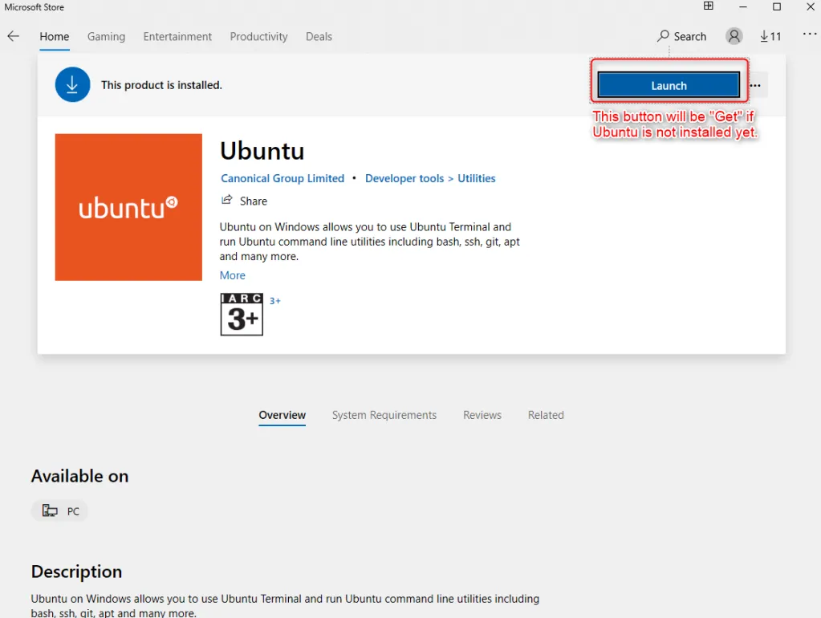Open the Search in Microsoft Store
This screenshot has width=821, height=618.
(681, 36)
